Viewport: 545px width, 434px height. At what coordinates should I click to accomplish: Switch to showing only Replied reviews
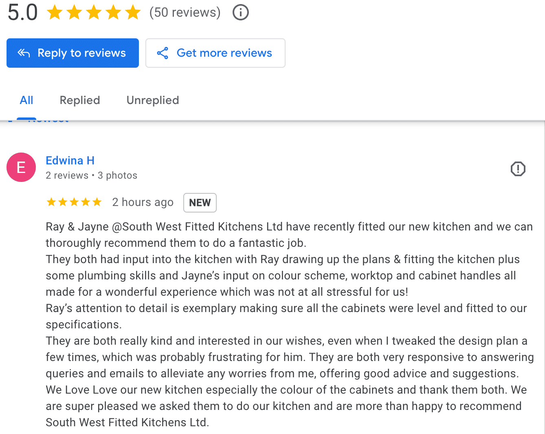80,100
